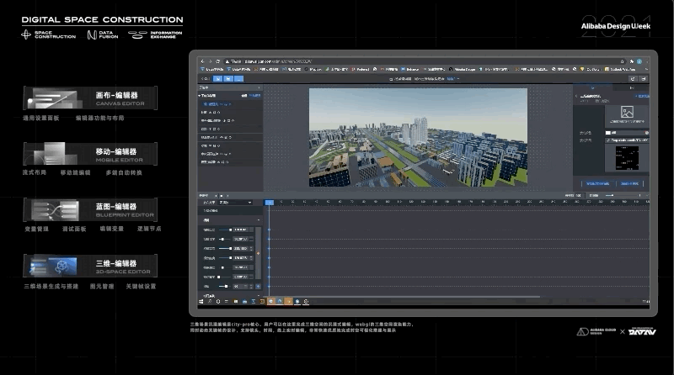Viewport: 674px width, 375px height.
Task: Click the browser back arrow
Action: 202,61
